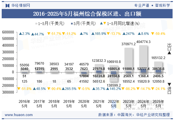
Task: Click the gray 2022 import bar
Action: (x=113, y=77)
